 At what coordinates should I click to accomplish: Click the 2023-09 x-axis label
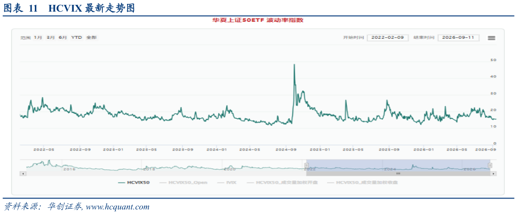click(183, 150)
